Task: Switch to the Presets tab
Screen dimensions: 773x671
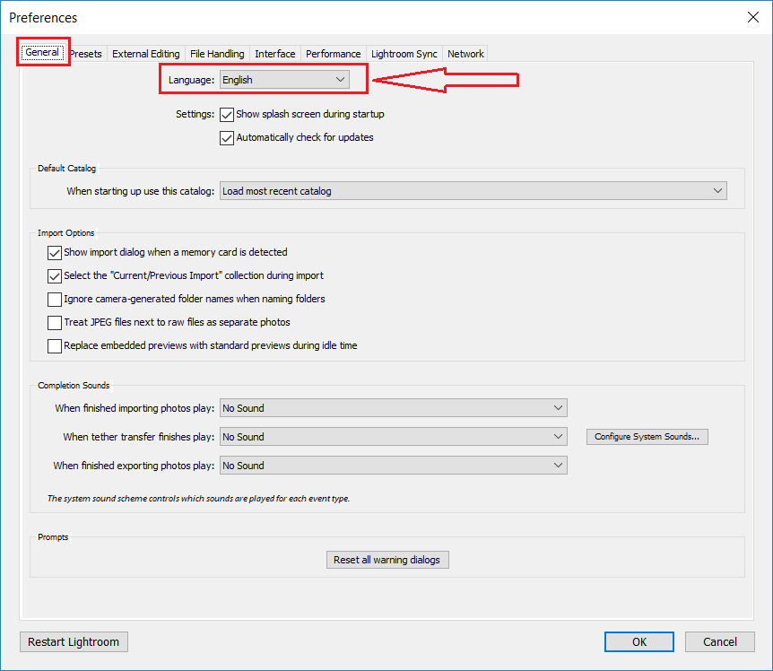Action: click(x=87, y=54)
